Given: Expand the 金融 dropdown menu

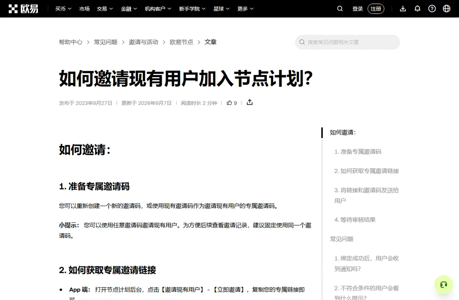Looking at the screenshot, I should click(129, 8).
